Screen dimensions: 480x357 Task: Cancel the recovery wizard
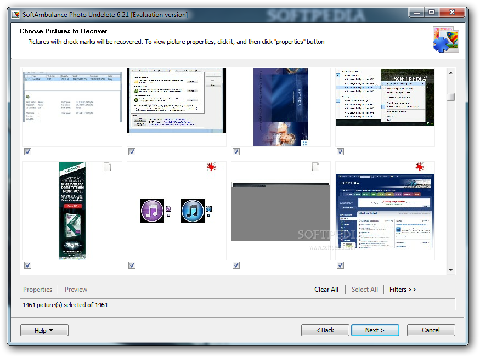[431, 330]
